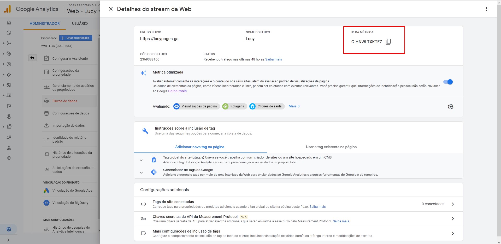Image resolution: width=501 pixels, height=244 pixels.
Task: Click the Cliques de saída chip
Action: click(267, 106)
